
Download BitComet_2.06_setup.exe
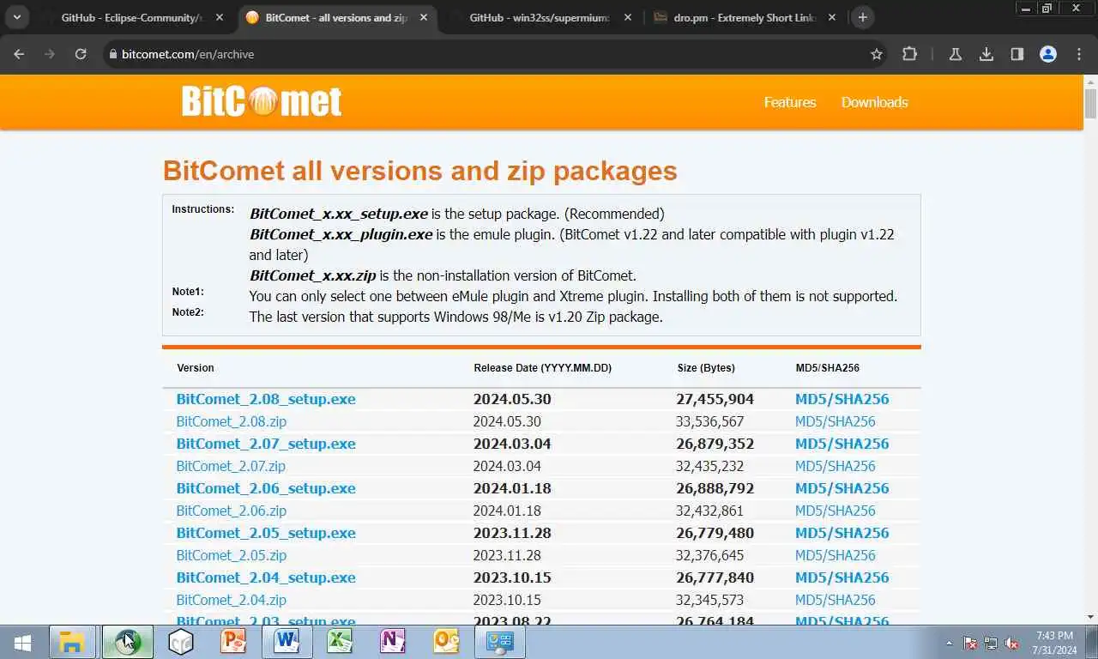click(x=266, y=488)
